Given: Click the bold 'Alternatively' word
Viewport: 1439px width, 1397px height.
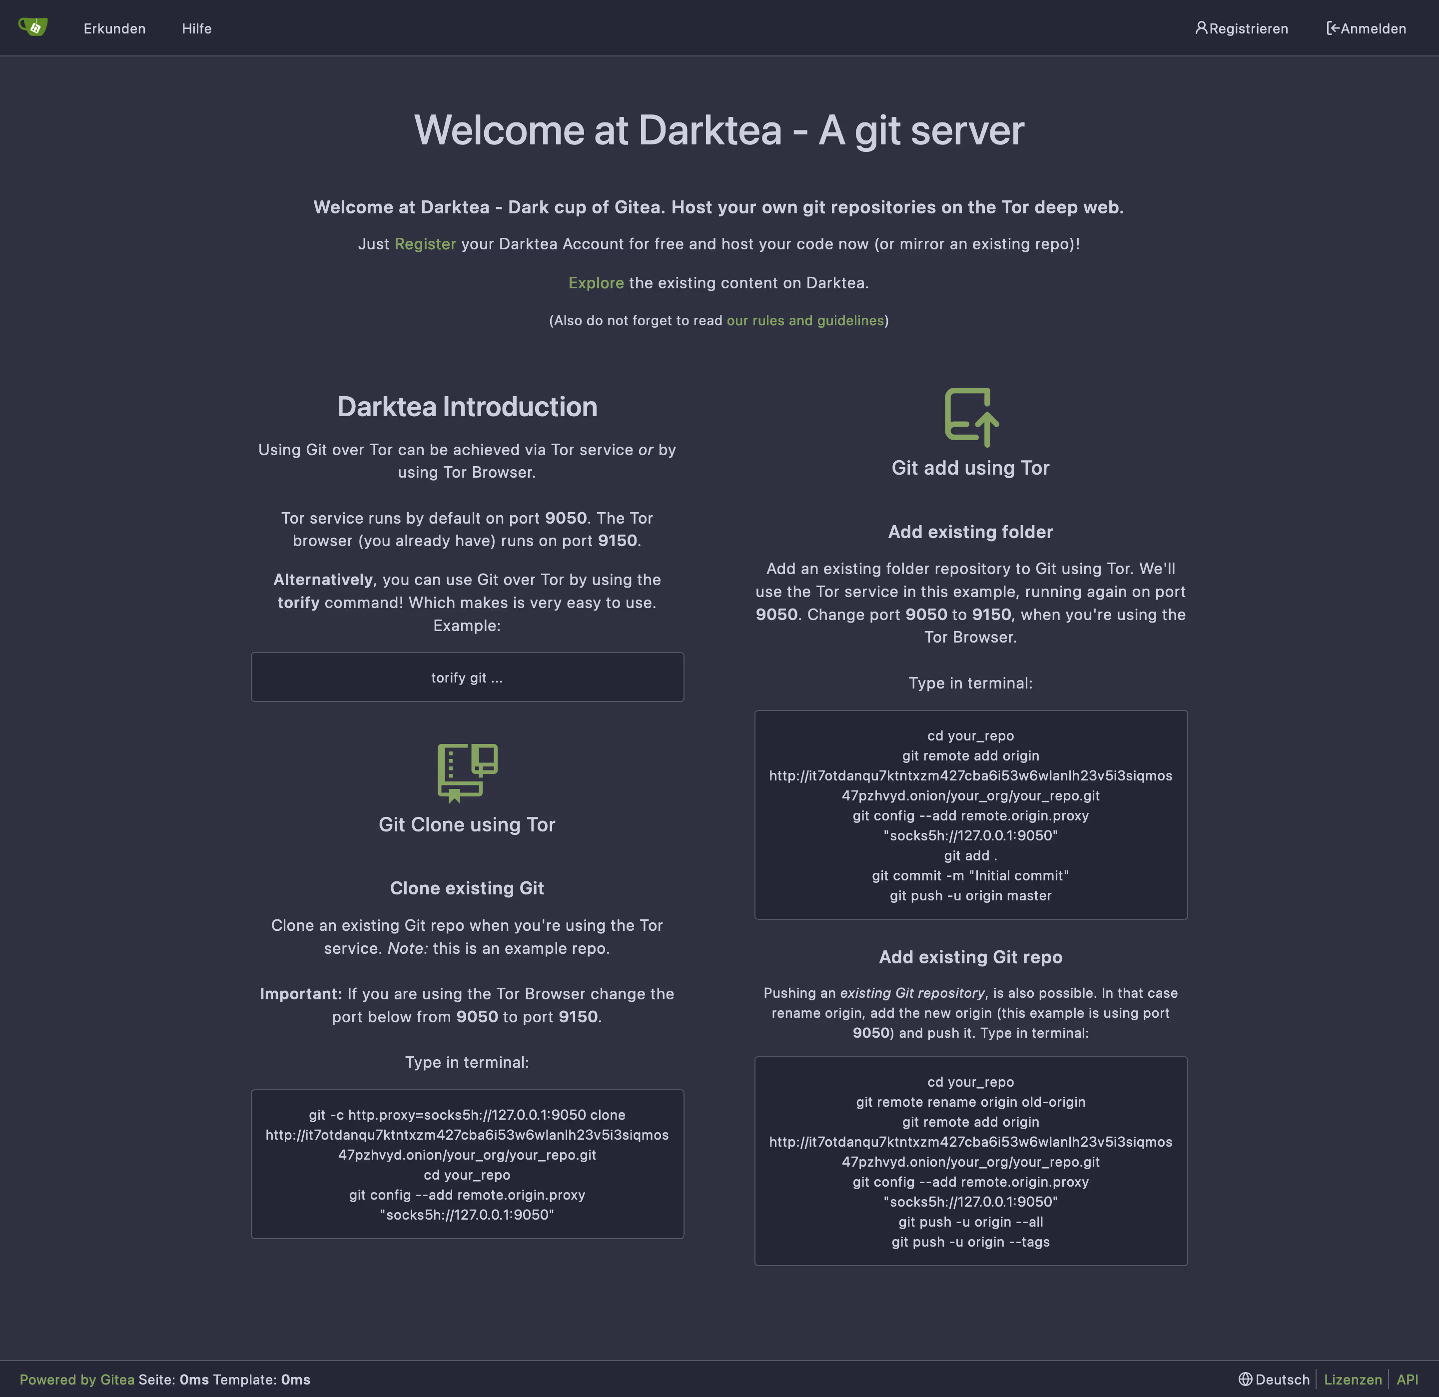Looking at the screenshot, I should pos(323,579).
